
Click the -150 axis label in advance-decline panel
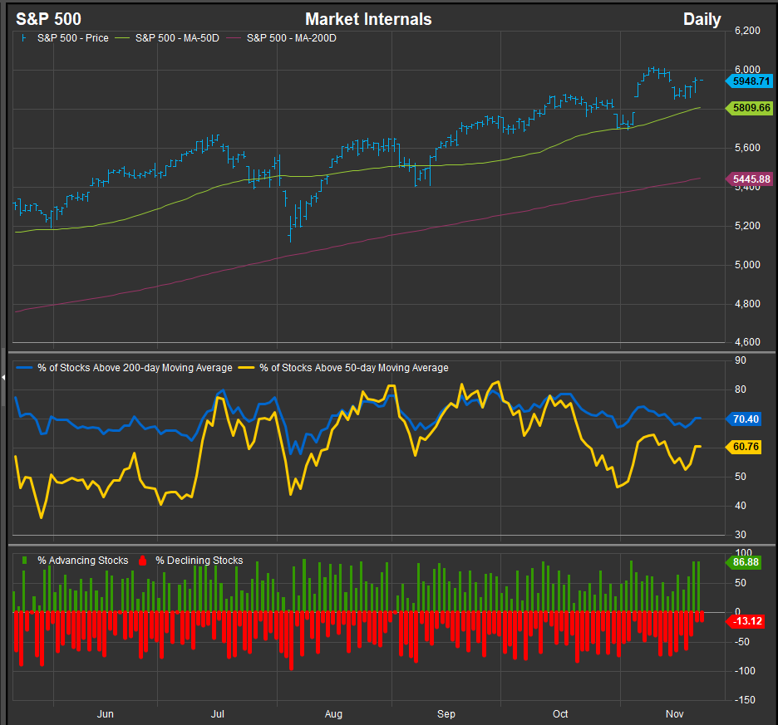[744, 700]
